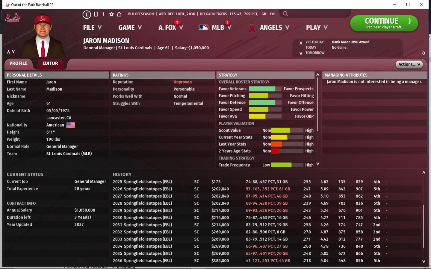
Task: Click the back navigation arrow icon
Action: [x=87, y=14]
